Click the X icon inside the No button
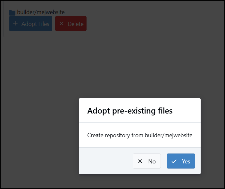Viewport: 225px width, 189px height. pos(140,161)
